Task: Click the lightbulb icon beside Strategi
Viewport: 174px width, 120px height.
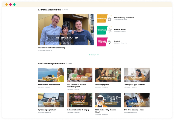Action: [109, 42]
